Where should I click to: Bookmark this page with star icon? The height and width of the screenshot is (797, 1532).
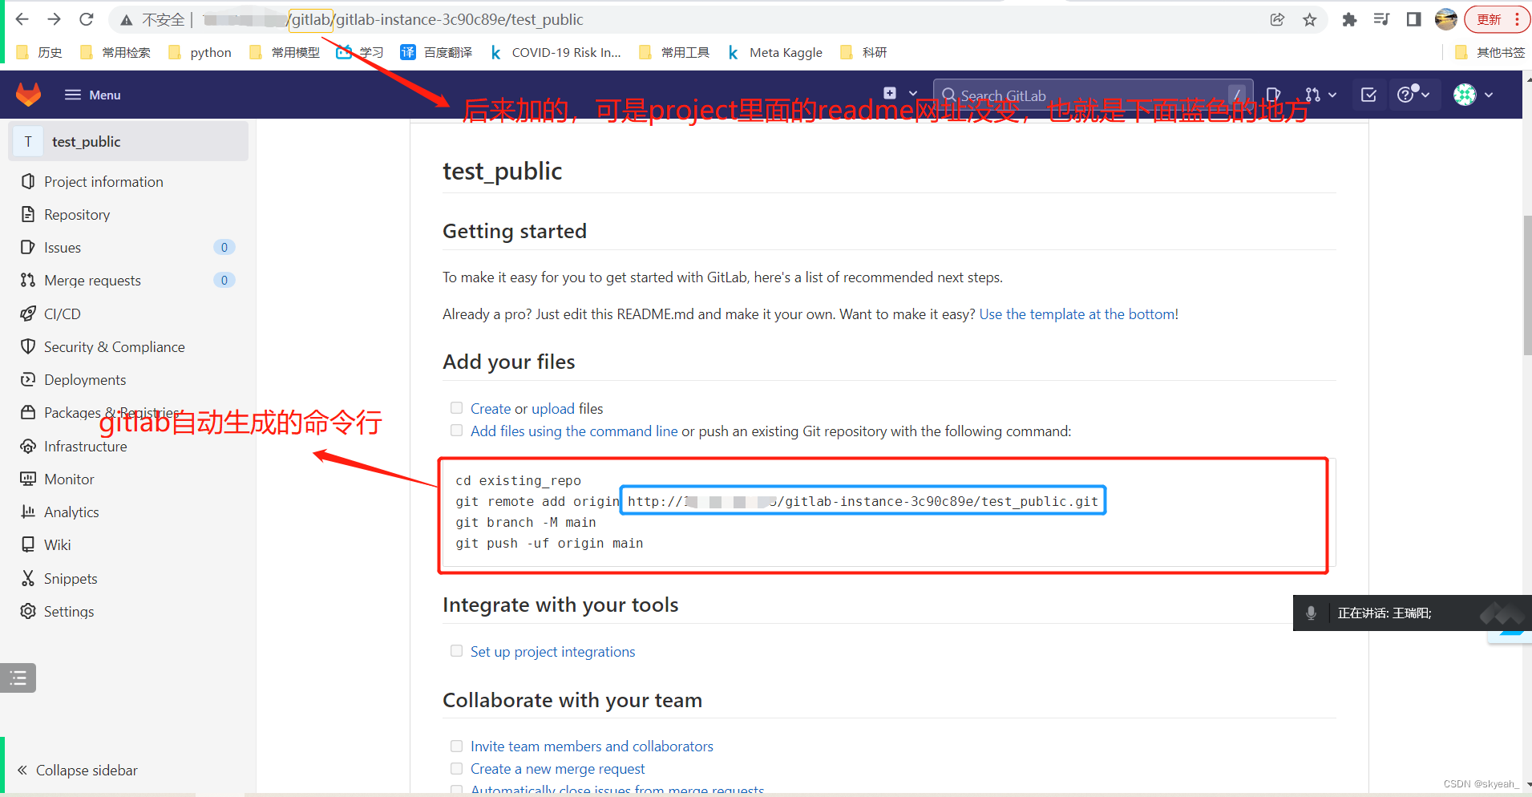1310,19
